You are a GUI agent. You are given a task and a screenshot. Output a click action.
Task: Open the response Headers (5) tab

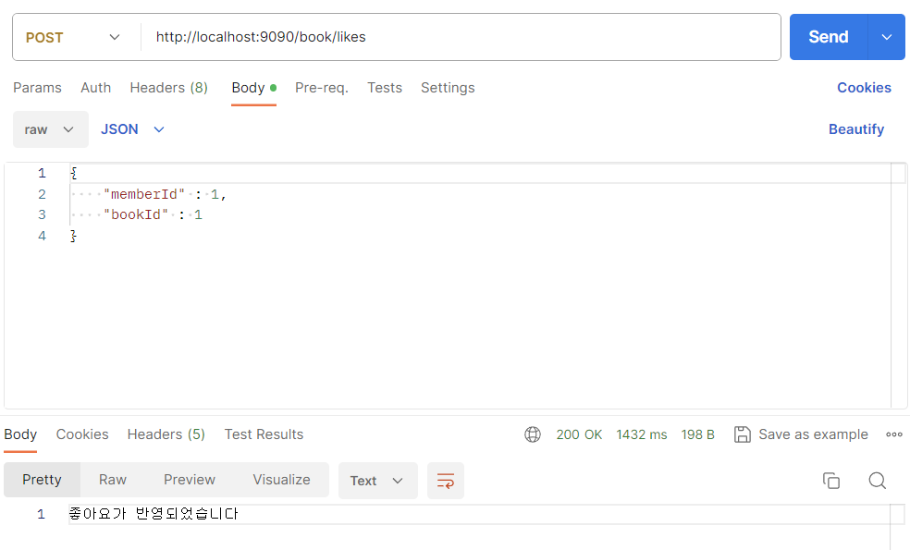pyautogui.click(x=166, y=434)
